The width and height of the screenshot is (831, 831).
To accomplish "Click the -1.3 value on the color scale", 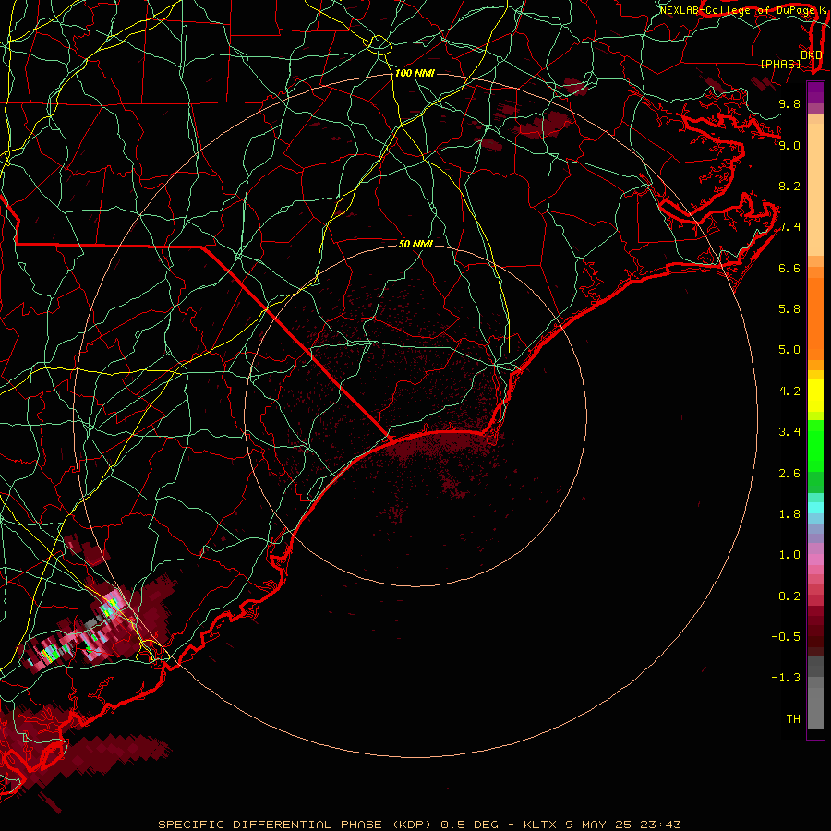I will (786, 678).
